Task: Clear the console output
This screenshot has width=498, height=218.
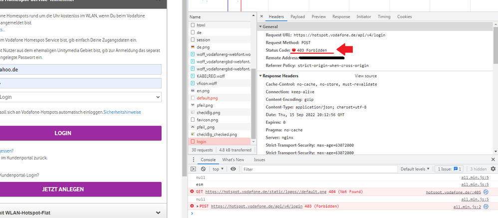Action: click(x=203, y=169)
